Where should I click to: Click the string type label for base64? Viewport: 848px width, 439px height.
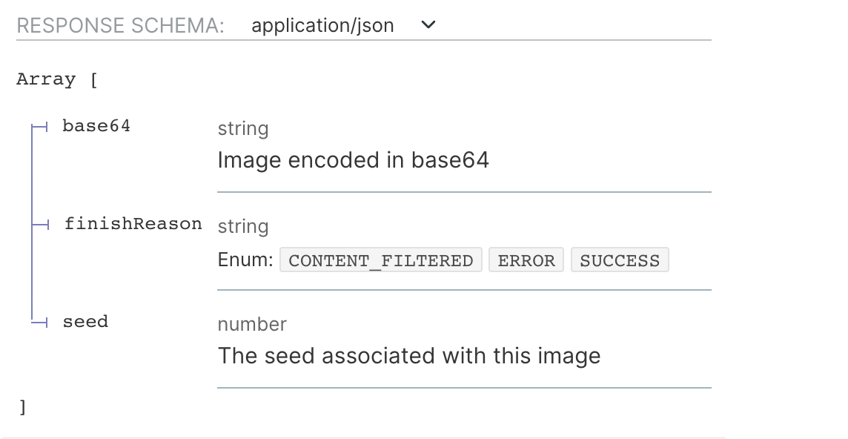243,129
